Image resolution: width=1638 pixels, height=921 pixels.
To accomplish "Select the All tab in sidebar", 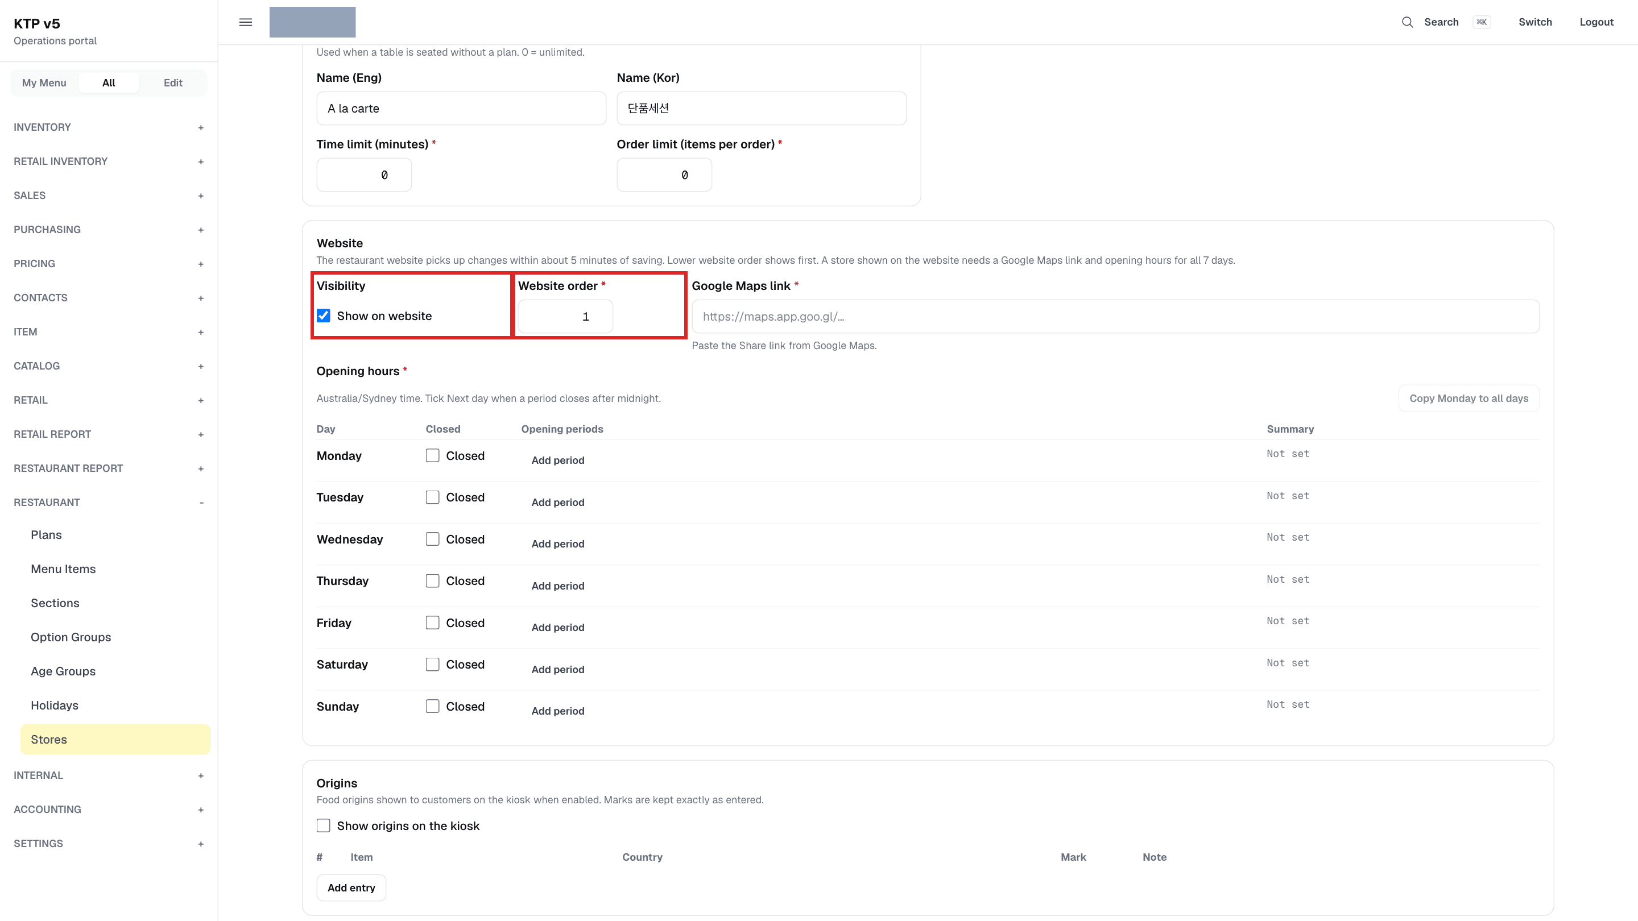I will (x=109, y=82).
